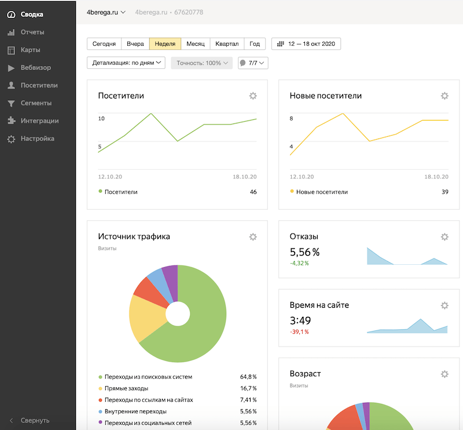
Task: Select the Месяц period tab
Action: [196, 44]
